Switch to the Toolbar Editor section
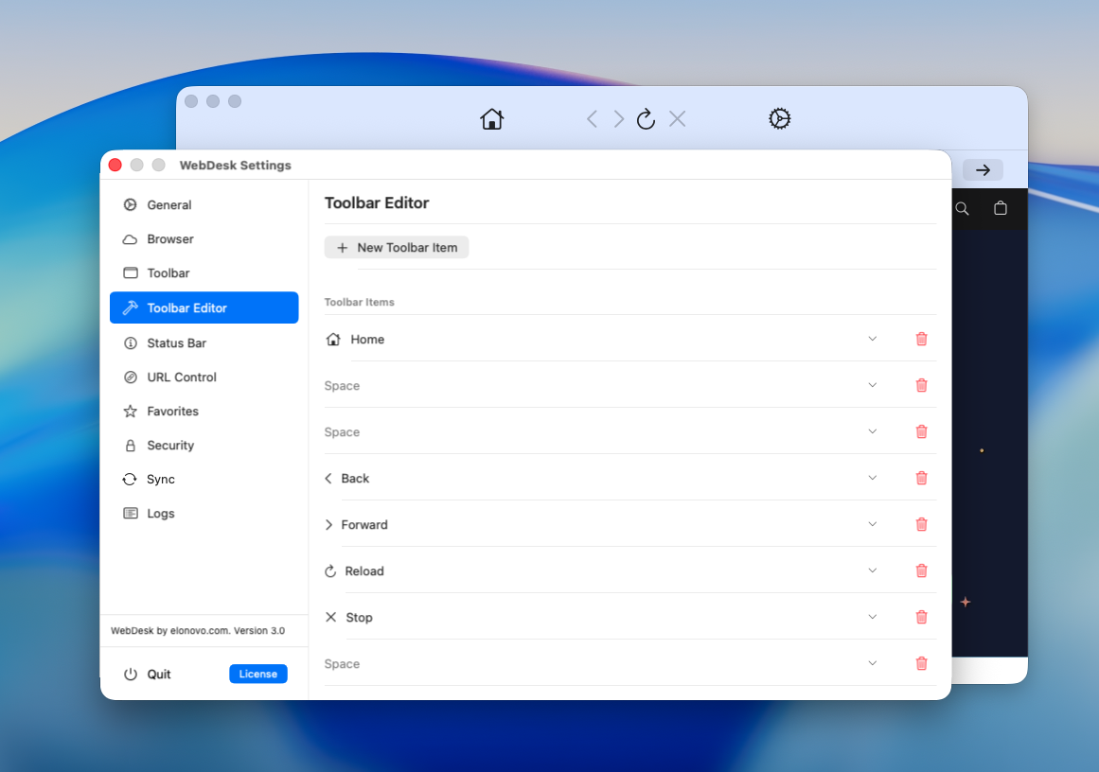The width and height of the screenshot is (1099, 772). (x=186, y=307)
